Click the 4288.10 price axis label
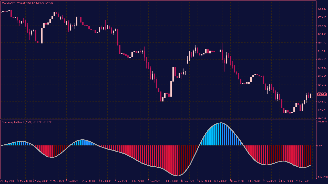328x184 pixels. [322, 60]
